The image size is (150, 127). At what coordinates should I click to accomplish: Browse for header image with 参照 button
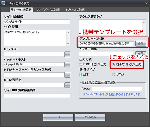(141, 53)
